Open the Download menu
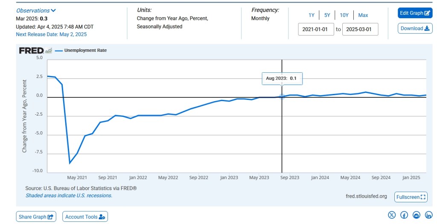This screenshot has height=224, width=437. 415,28
